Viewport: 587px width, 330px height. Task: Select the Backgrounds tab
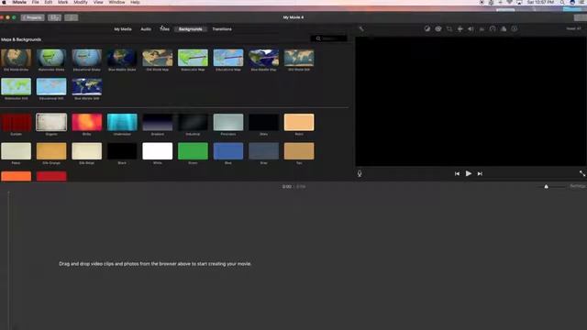click(191, 29)
